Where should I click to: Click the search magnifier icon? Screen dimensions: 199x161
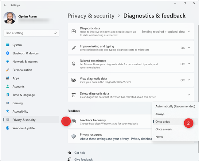tap(55, 33)
